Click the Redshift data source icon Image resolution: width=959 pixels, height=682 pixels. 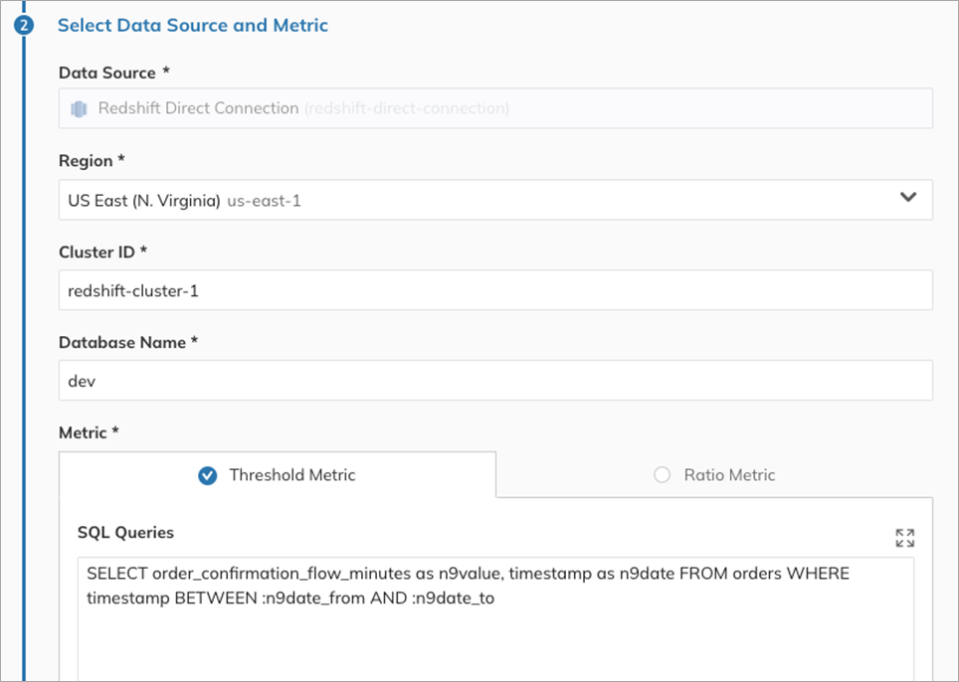79,108
